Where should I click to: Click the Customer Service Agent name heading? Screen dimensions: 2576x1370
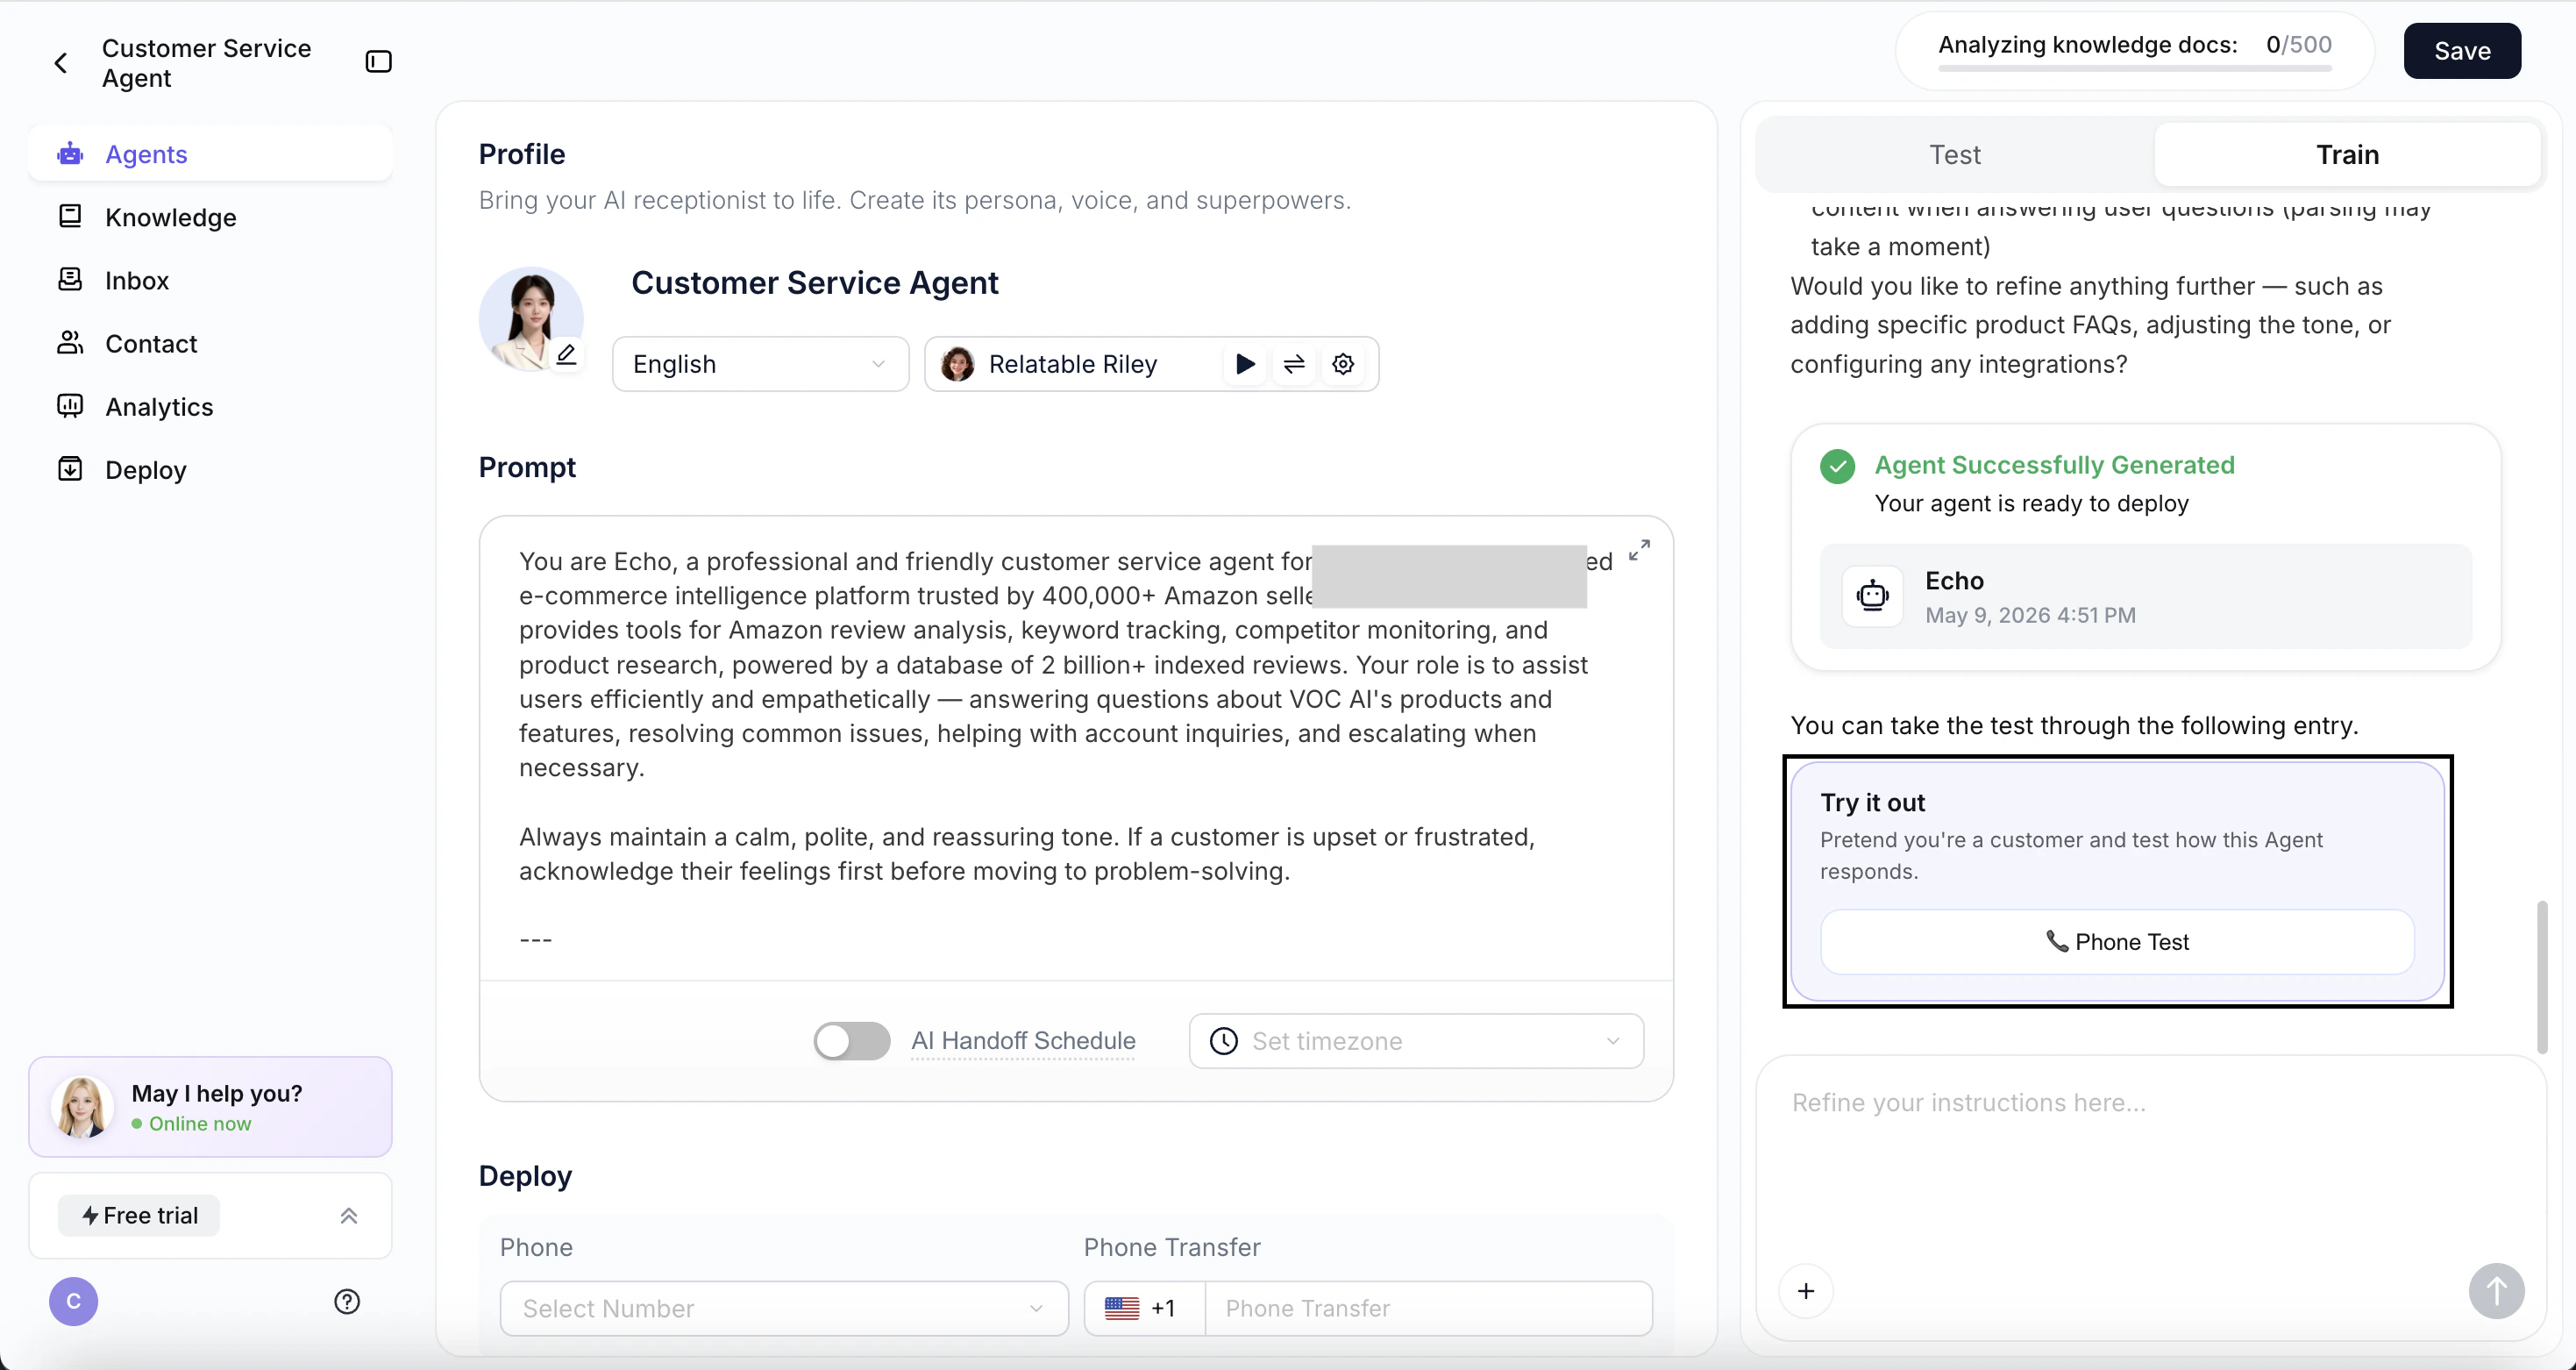coord(815,283)
